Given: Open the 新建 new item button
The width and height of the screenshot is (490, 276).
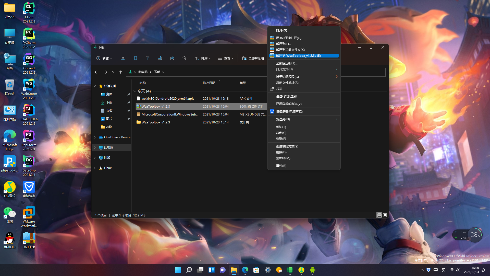Looking at the screenshot, I should [104, 58].
